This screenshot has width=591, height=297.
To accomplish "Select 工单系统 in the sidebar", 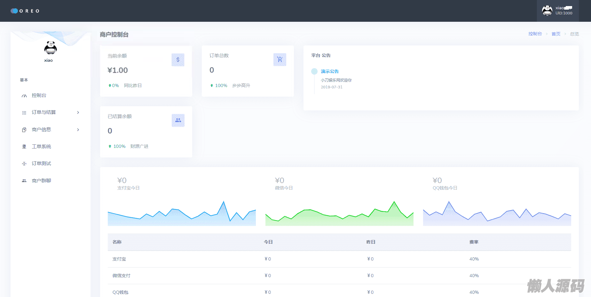I will [x=42, y=147].
